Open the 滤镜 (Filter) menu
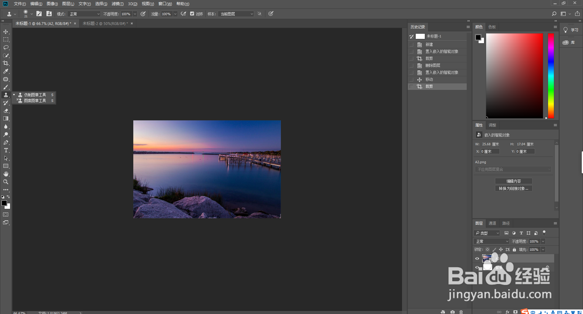Screen dimensions: 583x314 click(x=118, y=4)
